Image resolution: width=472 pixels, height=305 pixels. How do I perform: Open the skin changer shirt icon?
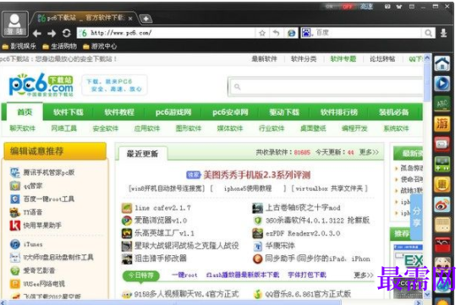pos(399,6)
